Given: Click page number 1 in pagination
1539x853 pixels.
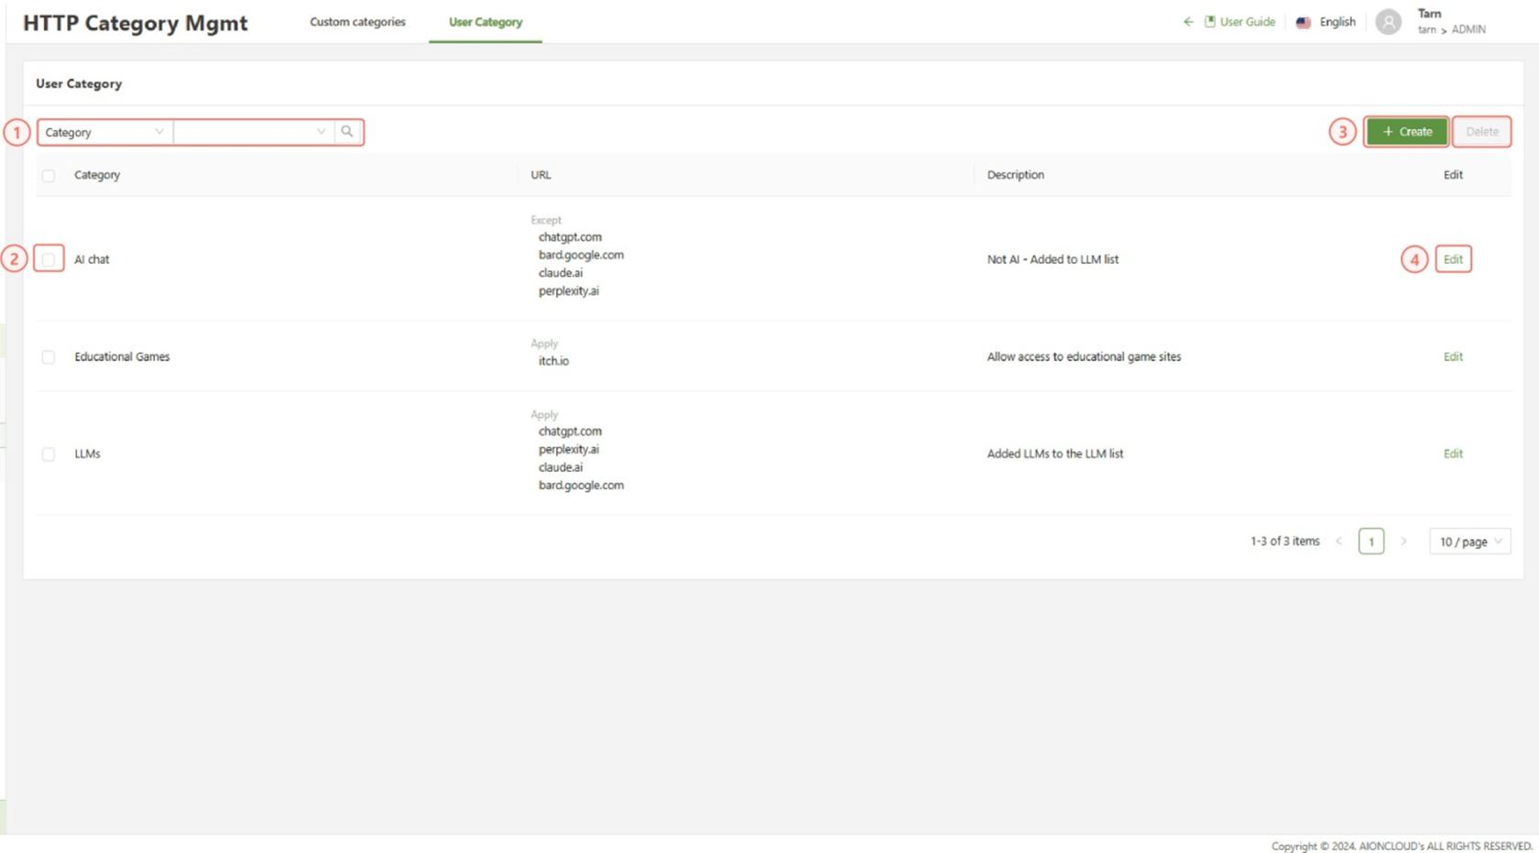Looking at the screenshot, I should pos(1371,541).
